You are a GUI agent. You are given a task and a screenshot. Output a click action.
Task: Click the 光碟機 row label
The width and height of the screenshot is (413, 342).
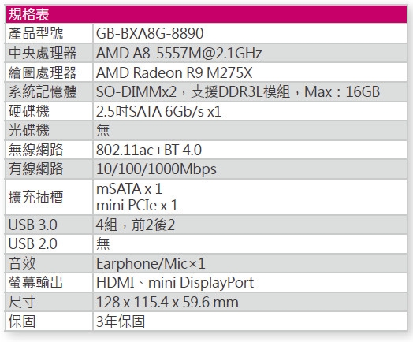[28, 131]
